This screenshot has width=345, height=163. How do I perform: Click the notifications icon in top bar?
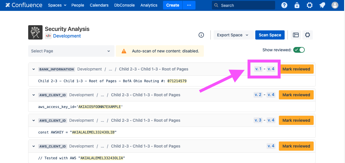[322, 5]
